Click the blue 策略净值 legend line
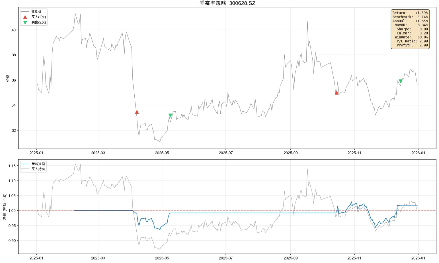Screen dimensions: 439x263 point(25,164)
